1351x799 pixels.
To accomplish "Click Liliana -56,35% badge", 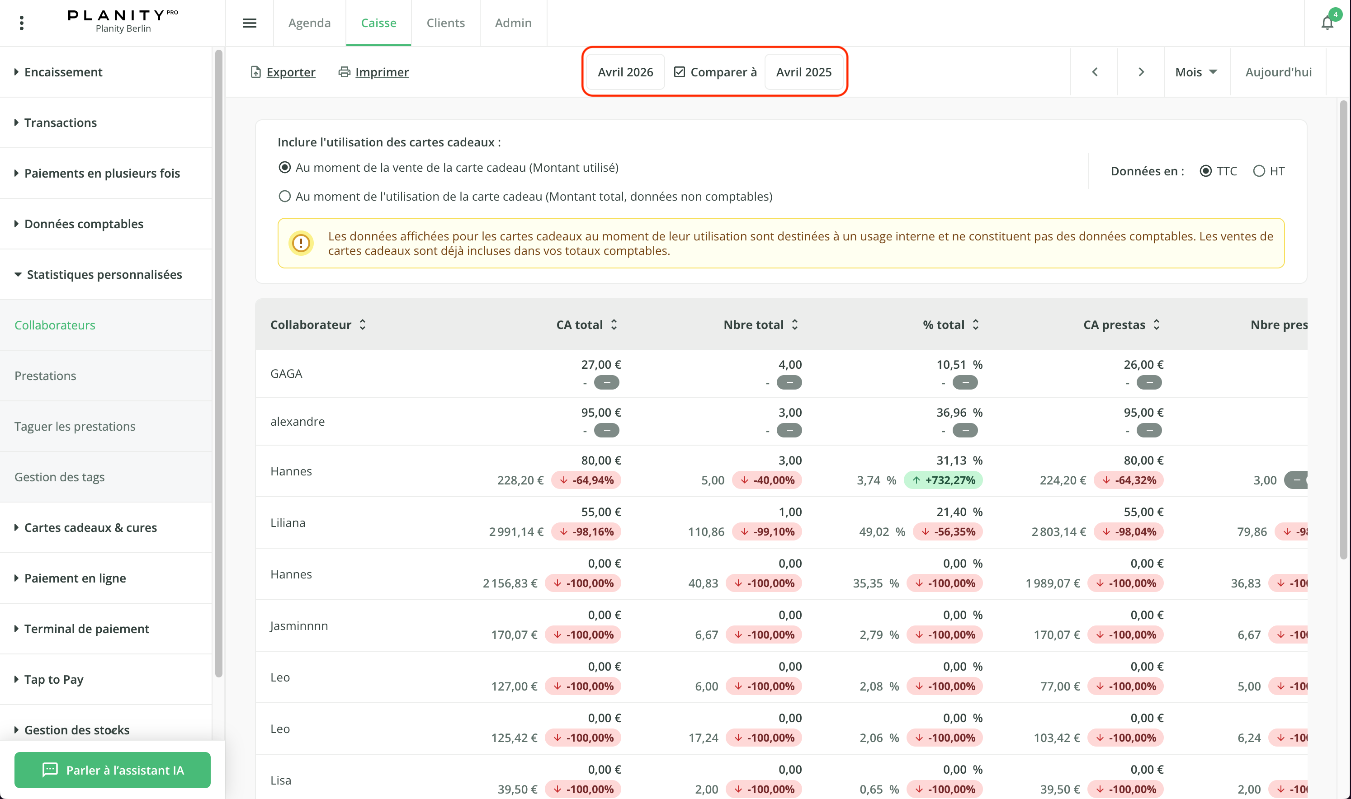I will [x=948, y=532].
